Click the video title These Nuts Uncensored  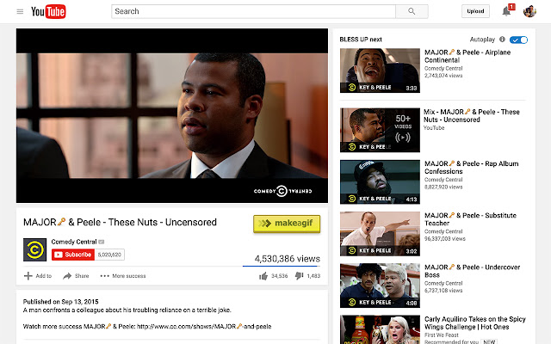coord(120,222)
